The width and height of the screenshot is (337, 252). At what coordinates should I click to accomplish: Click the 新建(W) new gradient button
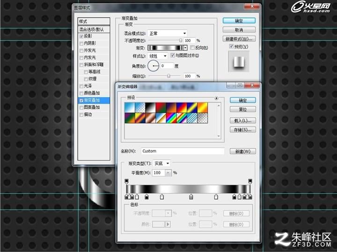point(243,151)
